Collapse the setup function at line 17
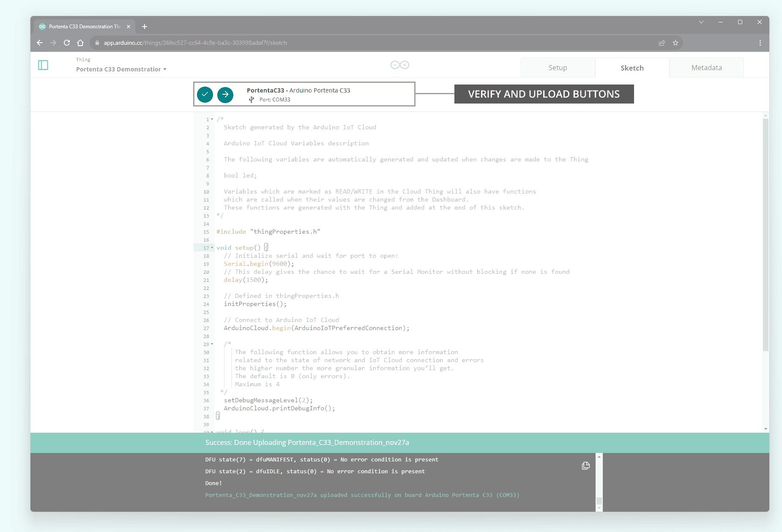The image size is (782, 532). [x=212, y=248]
